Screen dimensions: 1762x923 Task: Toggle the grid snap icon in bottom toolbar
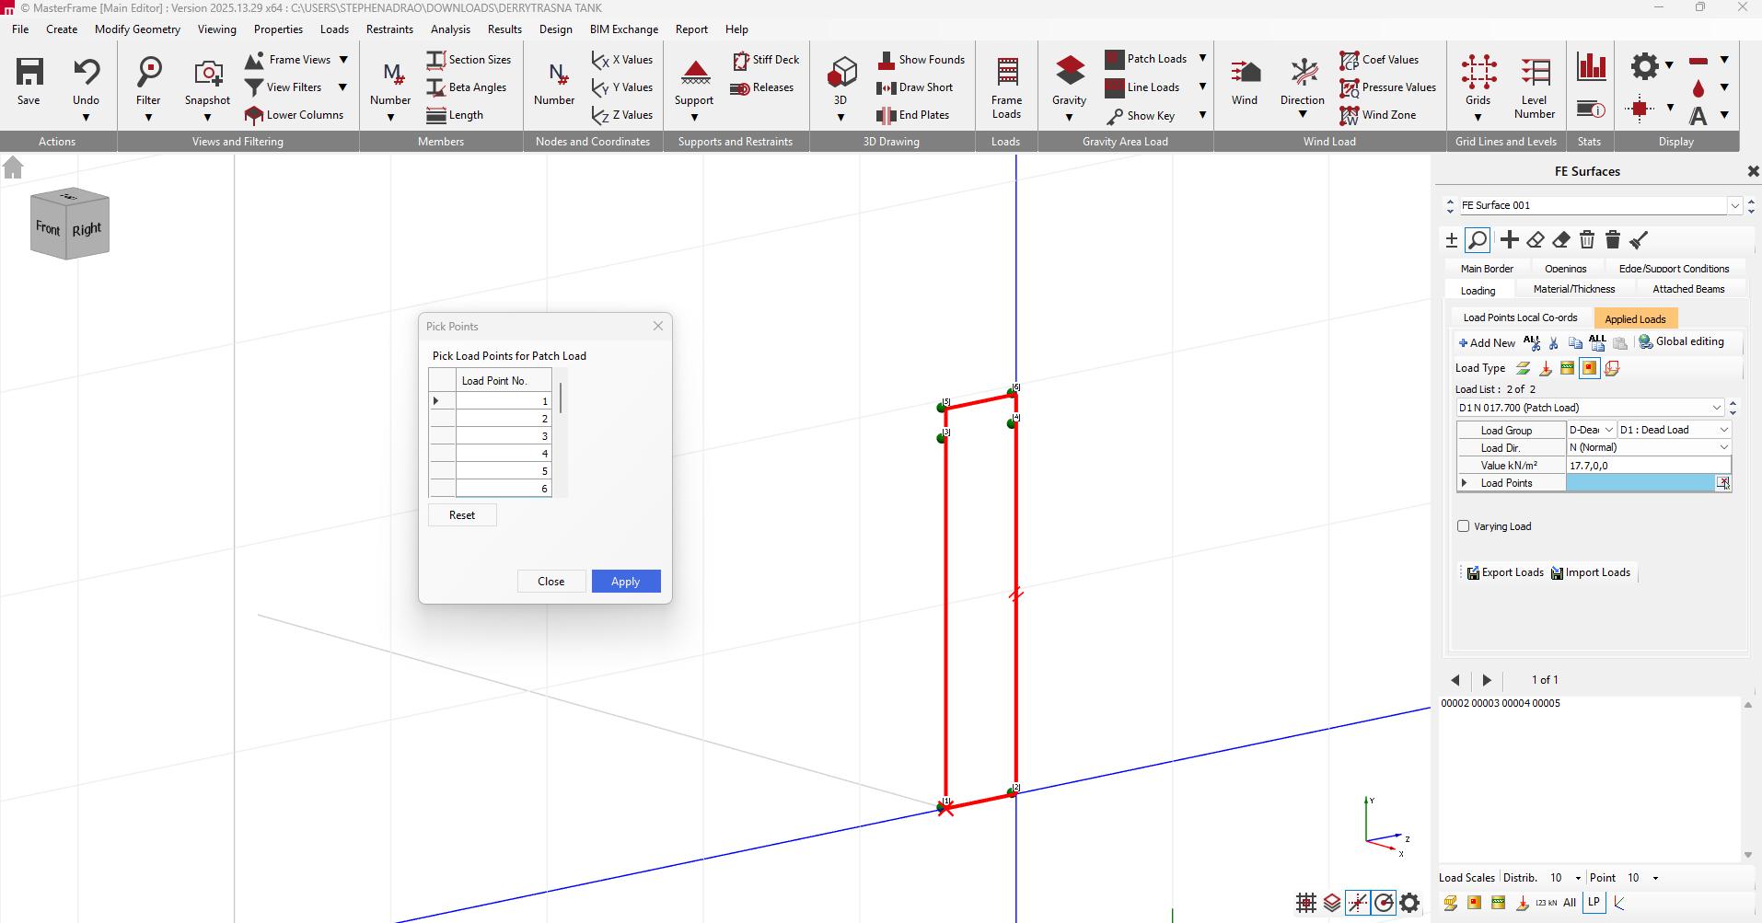coord(1305,903)
